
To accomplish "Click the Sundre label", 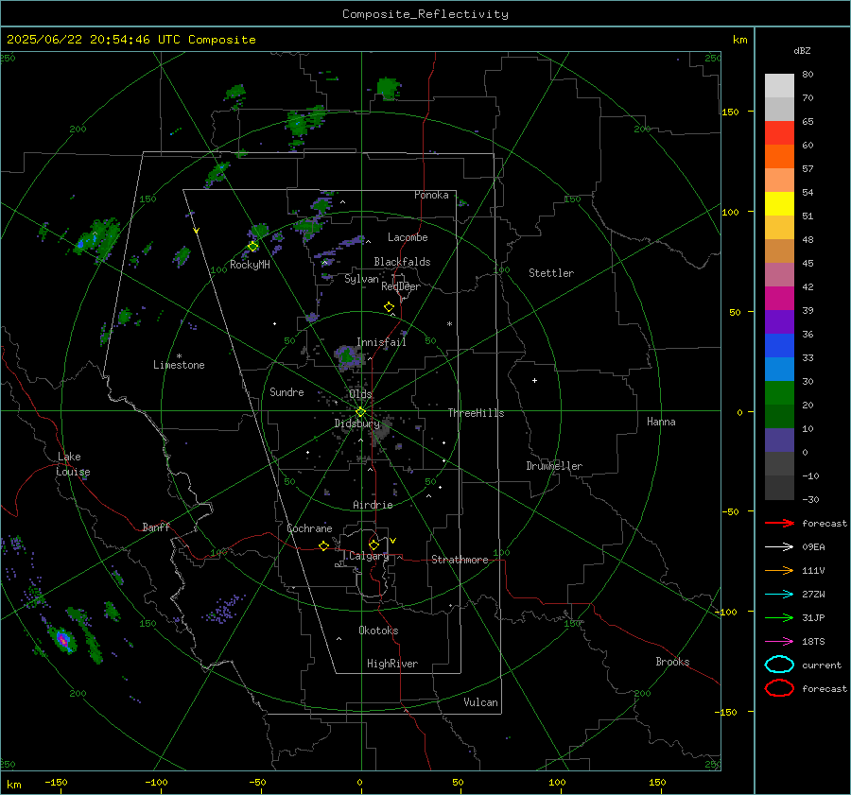I will tap(287, 392).
